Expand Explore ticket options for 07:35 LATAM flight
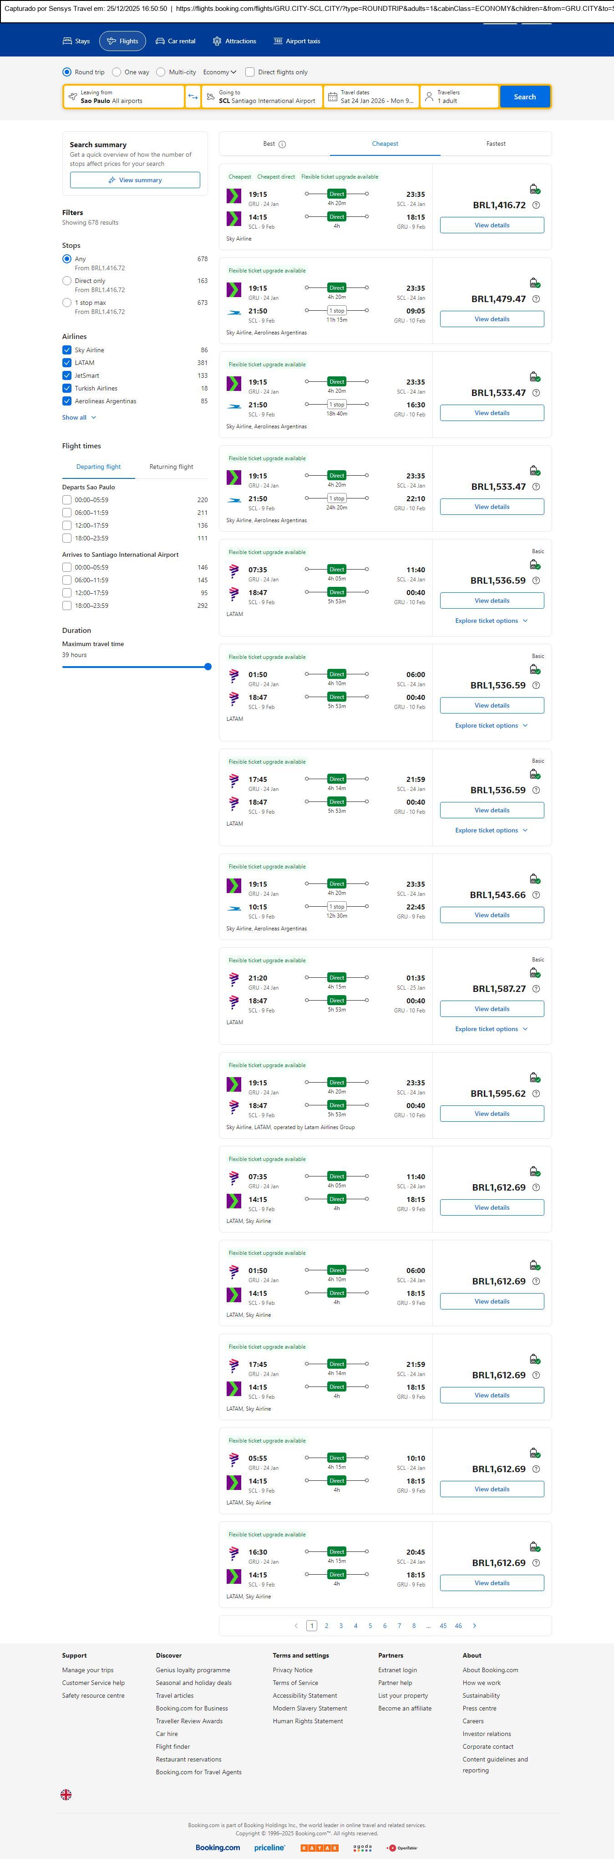This screenshot has height=1859, width=614. tap(492, 621)
